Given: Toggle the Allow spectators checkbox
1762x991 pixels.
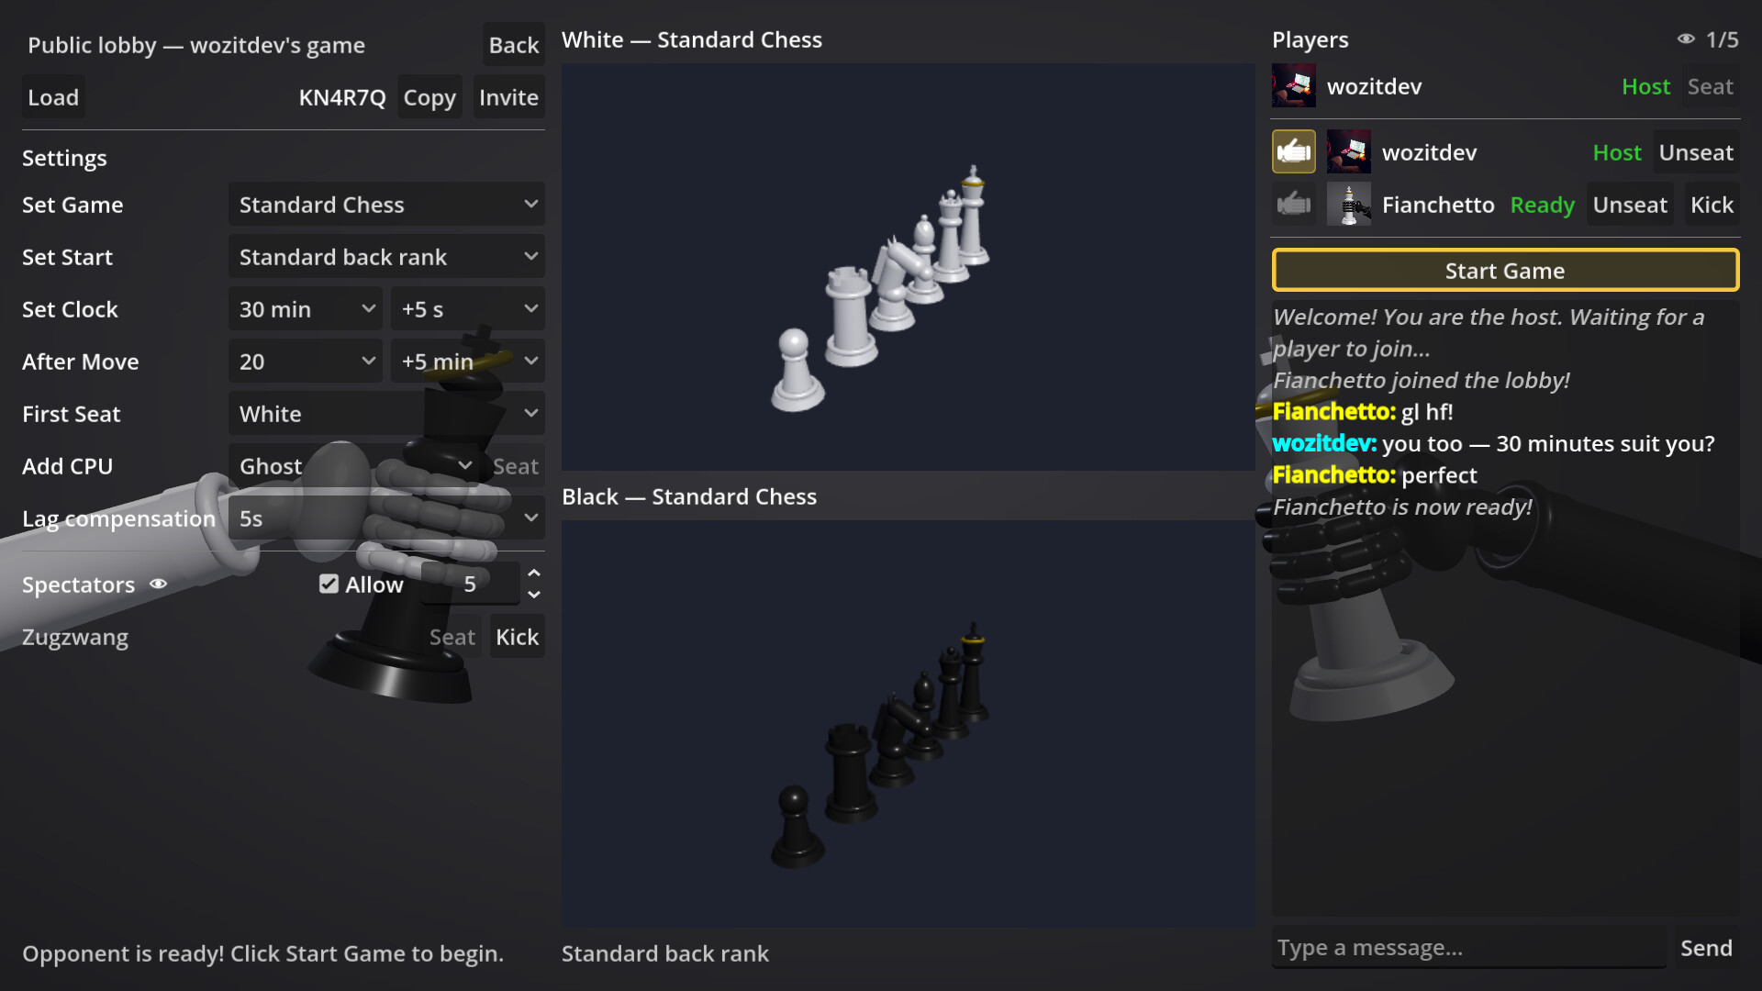Looking at the screenshot, I should (x=329, y=585).
